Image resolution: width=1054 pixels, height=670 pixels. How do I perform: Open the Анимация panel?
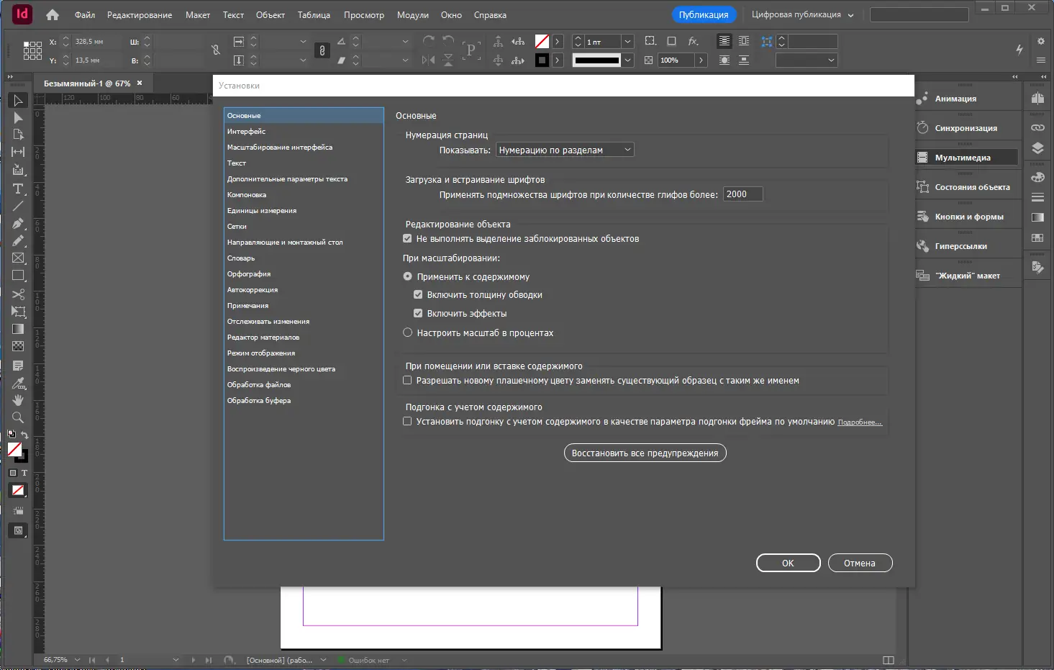click(968, 99)
